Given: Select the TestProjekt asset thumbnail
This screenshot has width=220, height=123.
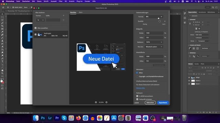Looking at the screenshot, I should [x=40, y=35].
